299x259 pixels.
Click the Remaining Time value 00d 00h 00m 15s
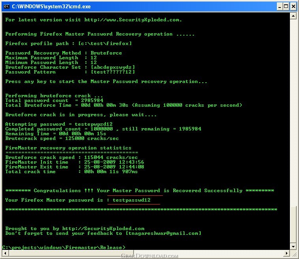pos(83,134)
